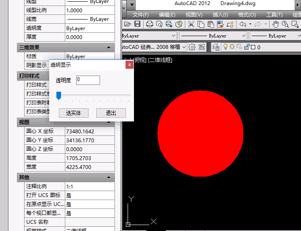Open the 文件(F) menu
Screen dimensions: 301x231
tap(140, 15)
